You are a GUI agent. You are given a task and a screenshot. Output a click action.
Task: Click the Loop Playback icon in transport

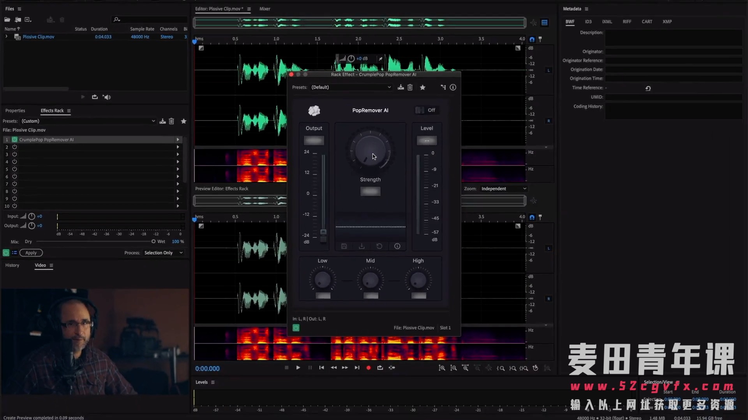(380, 367)
